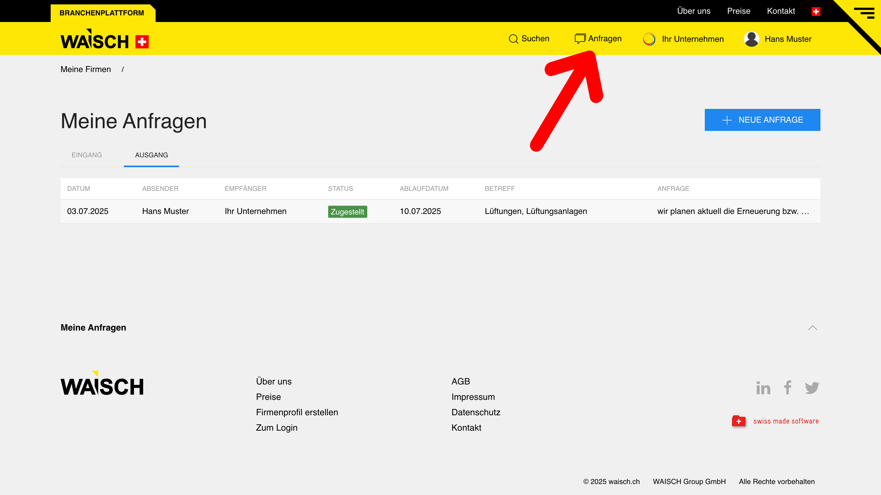Open AGB footer link

pyautogui.click(x=461, y=381)
